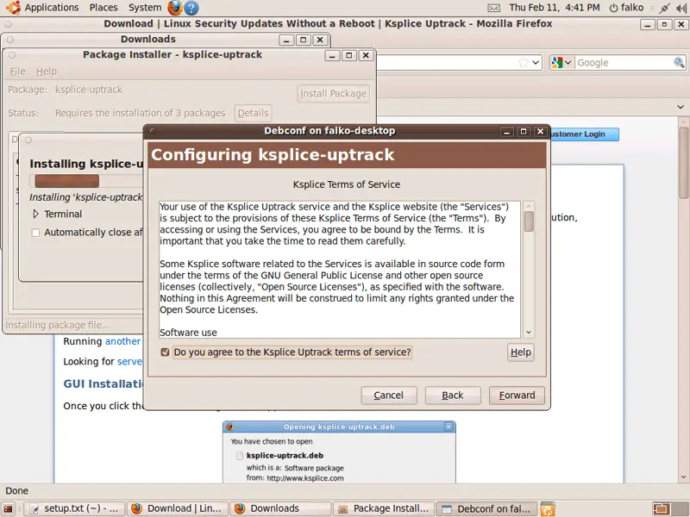Image resolution: width=690 pixels, height=517 pixels.
Task: Switch to Package Install... taskbar window
Action: click(x=384, y=509)
